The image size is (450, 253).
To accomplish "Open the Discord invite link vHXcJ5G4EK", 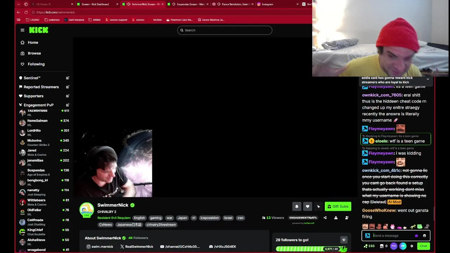I will [x=222, y=247].
